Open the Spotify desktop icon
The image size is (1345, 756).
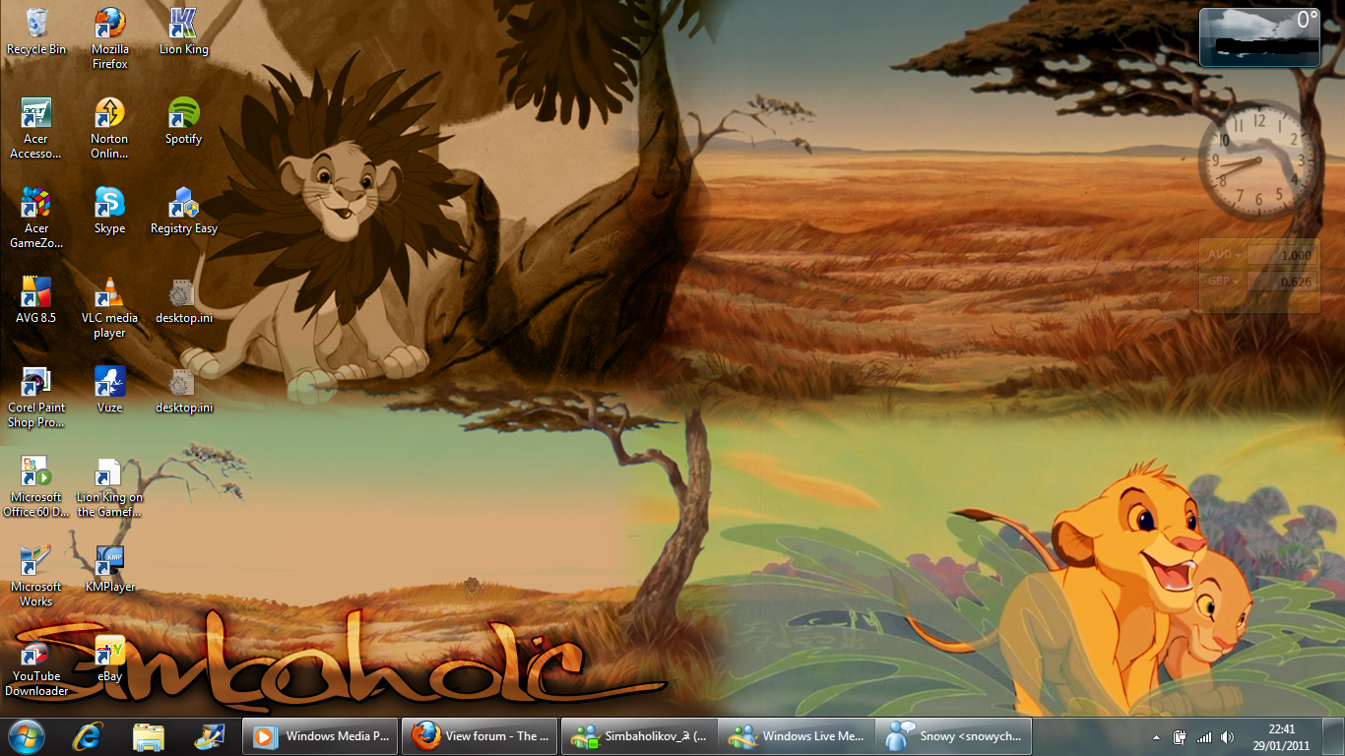click(183, 114)
